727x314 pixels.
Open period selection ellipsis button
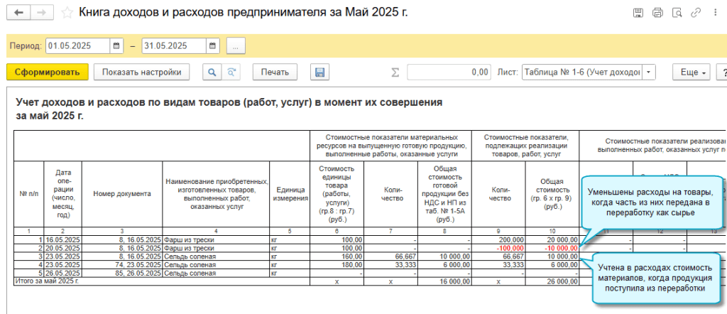pos(236,45)
